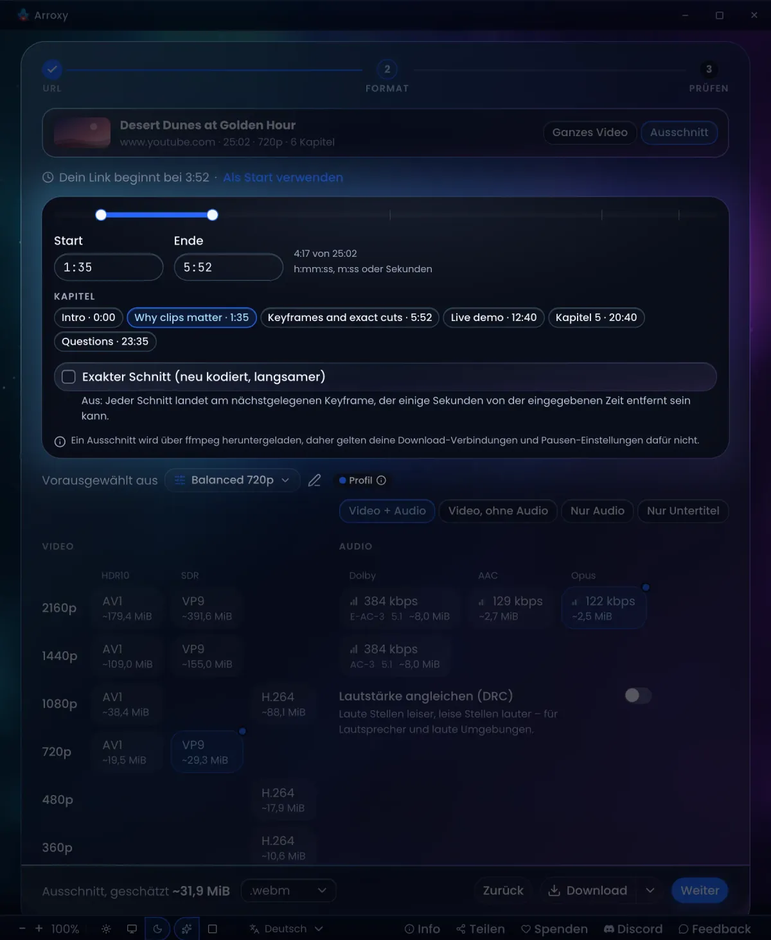Click the Profil info icon
This screenshot has width=771, height=940.
[381, 480]
